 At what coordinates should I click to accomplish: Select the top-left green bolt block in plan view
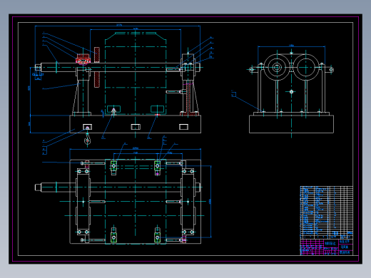click(113, 165)
